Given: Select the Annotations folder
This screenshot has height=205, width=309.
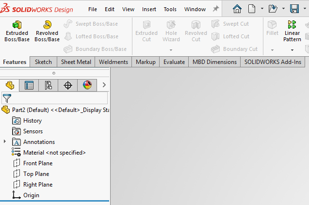Looking at the screenshot, I should (x=33, y=142).
